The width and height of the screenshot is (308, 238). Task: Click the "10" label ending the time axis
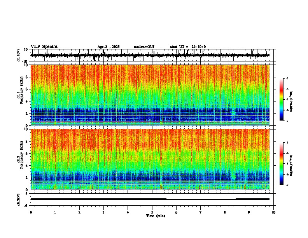(273, 212)
